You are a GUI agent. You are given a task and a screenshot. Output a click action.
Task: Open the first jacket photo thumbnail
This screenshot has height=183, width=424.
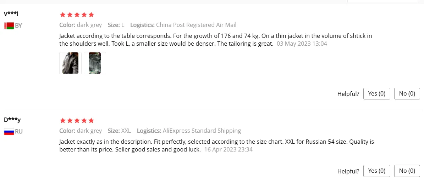pyautogui.click(x=70, y=63)
